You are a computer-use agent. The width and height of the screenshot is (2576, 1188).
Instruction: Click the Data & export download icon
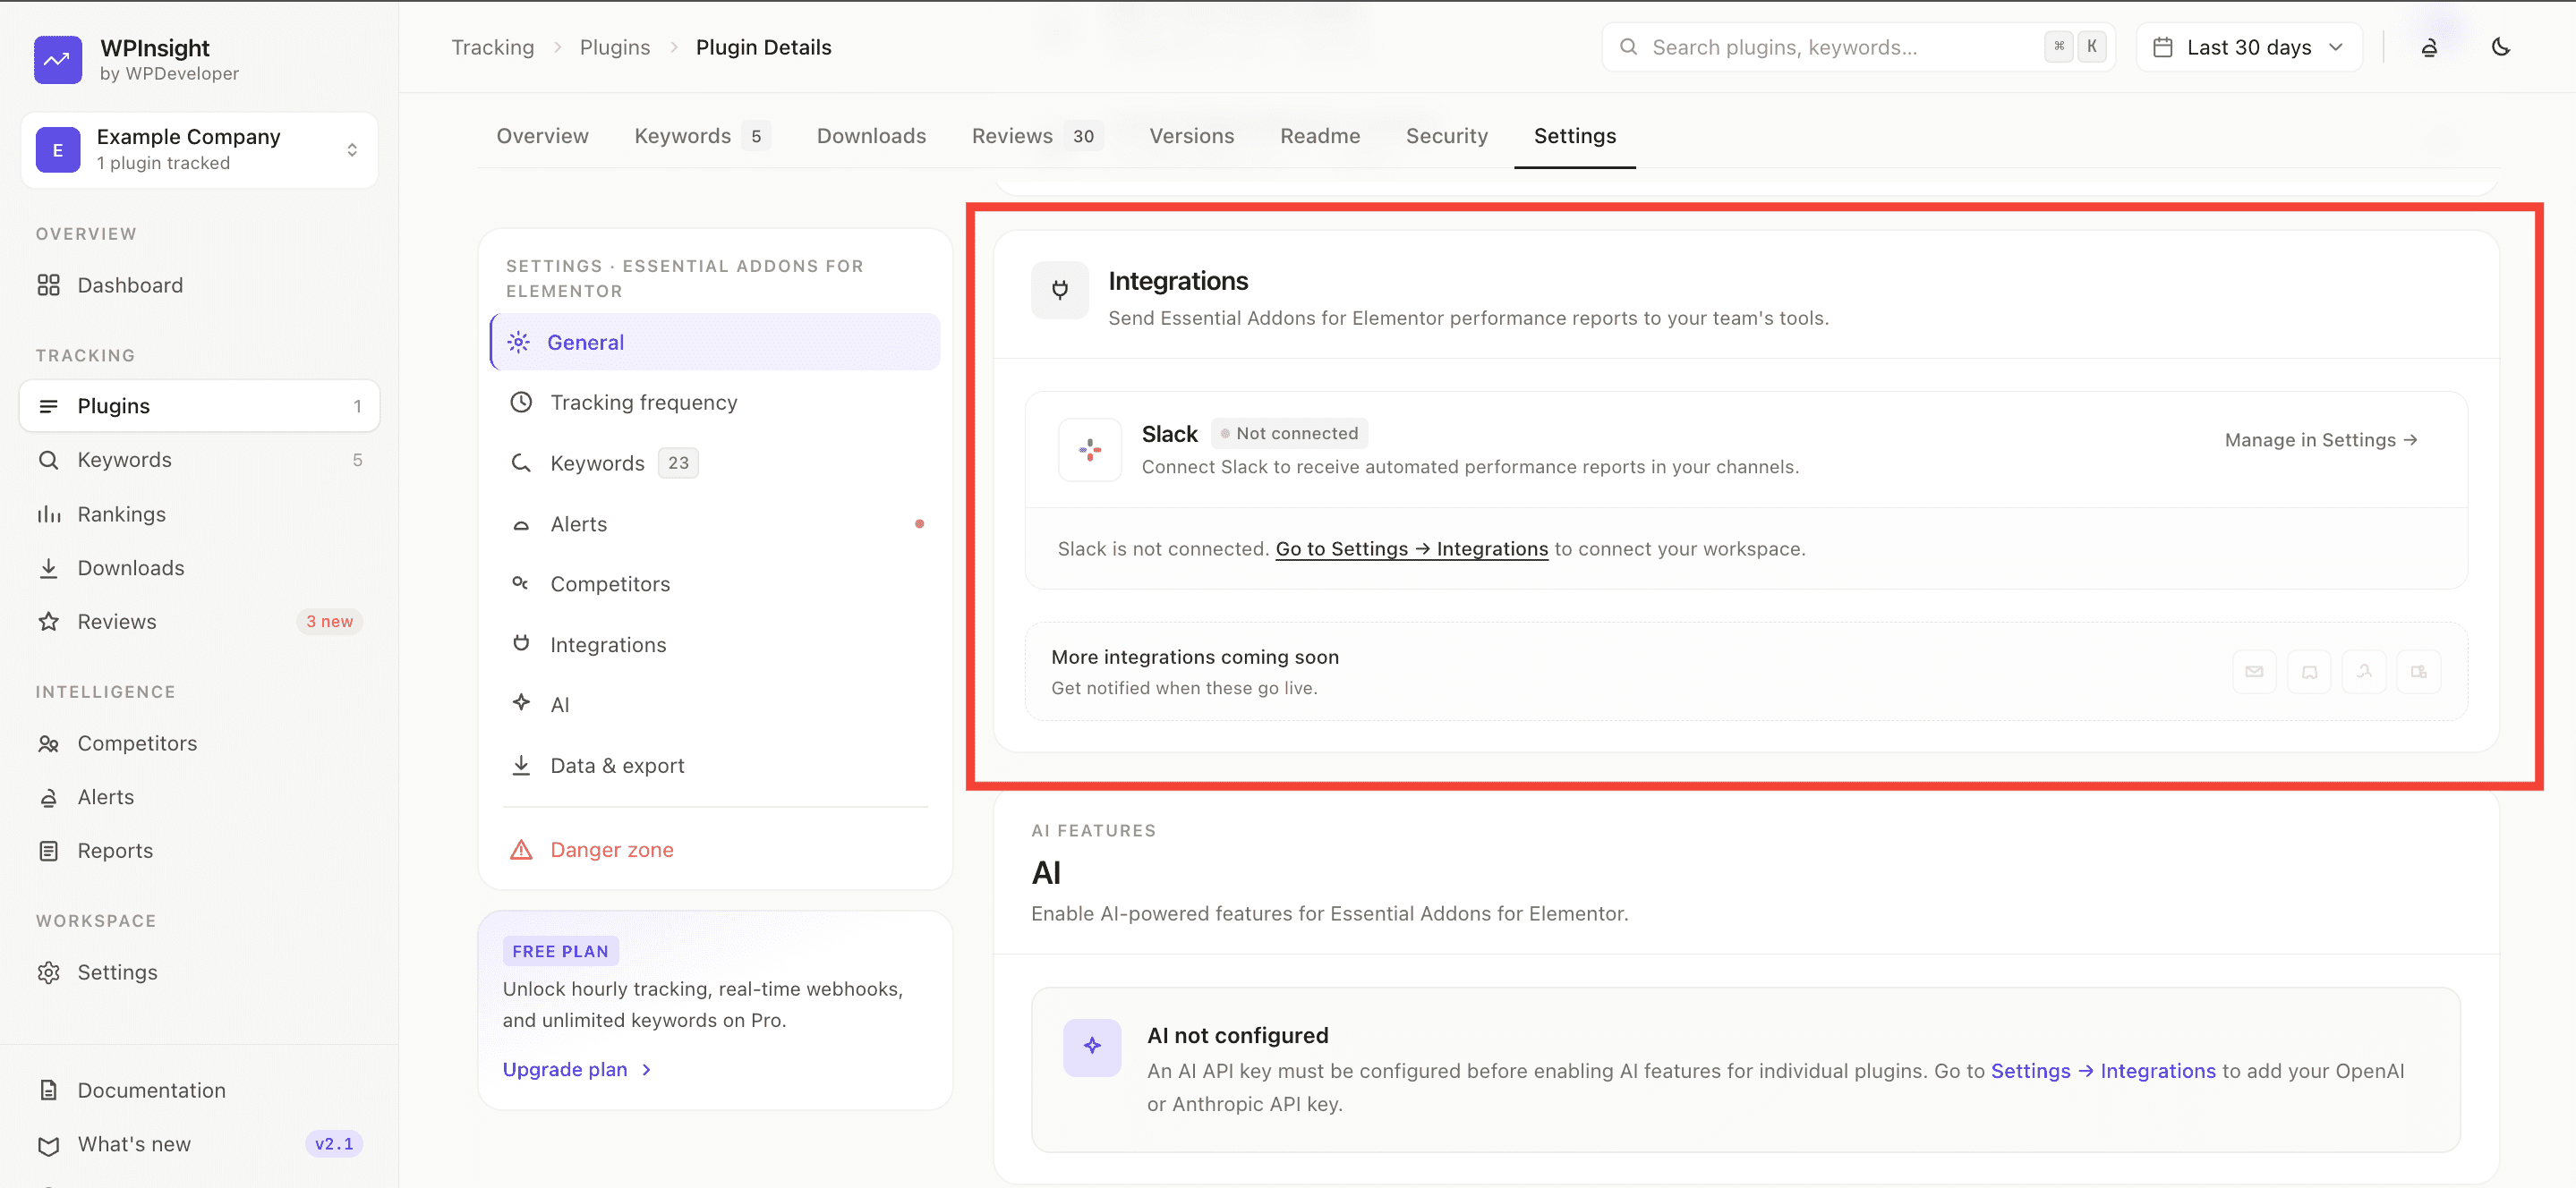[x=521, y=766]
